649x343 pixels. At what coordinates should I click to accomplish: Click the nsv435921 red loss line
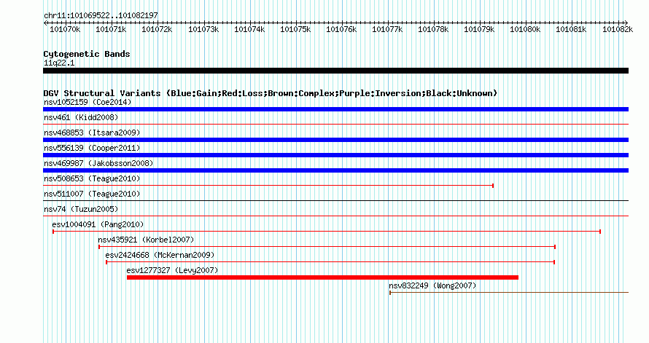coord(327,247)
